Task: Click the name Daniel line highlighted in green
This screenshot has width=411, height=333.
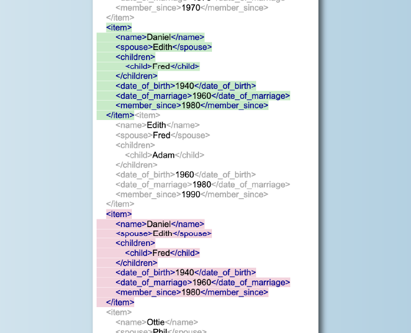Action: coord(160,37)
